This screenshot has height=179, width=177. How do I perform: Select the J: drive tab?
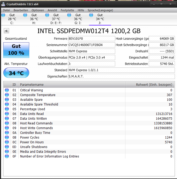pyautogui.click(x=100, y=19)
